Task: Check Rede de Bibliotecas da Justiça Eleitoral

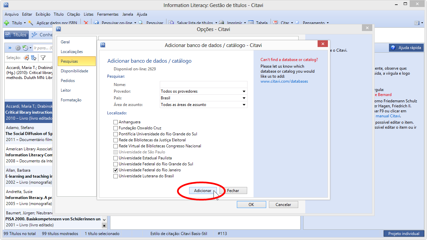Action: [115, 140]
